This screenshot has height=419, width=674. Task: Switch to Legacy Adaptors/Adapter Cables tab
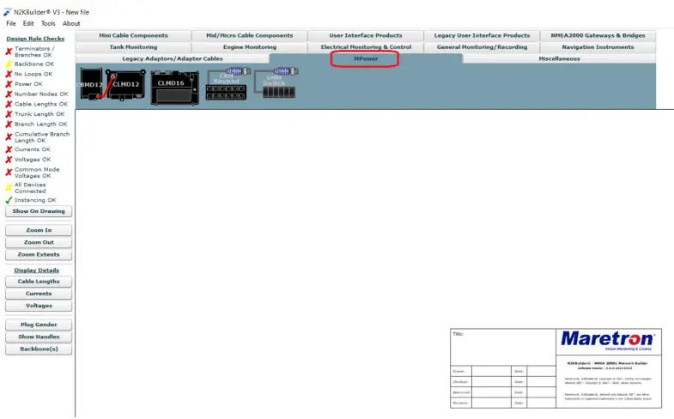pos(173,59)
